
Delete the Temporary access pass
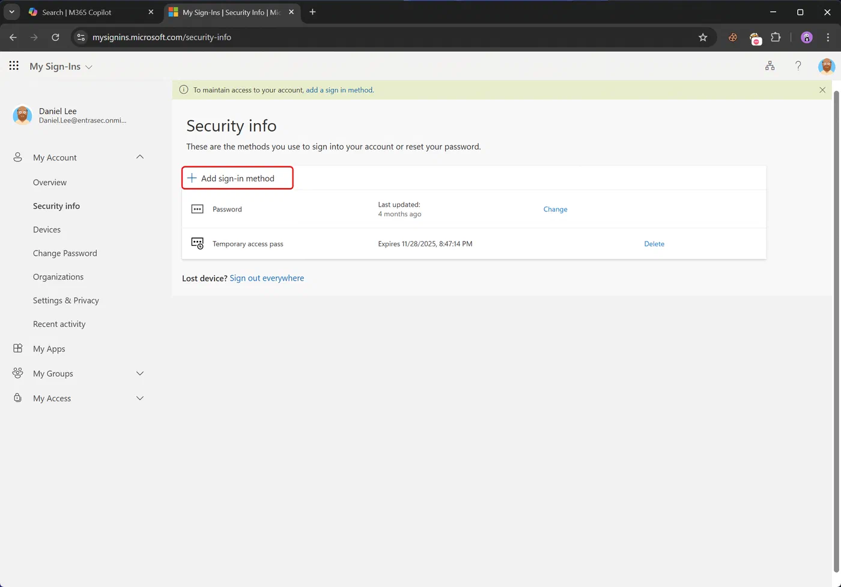(654, 243)
